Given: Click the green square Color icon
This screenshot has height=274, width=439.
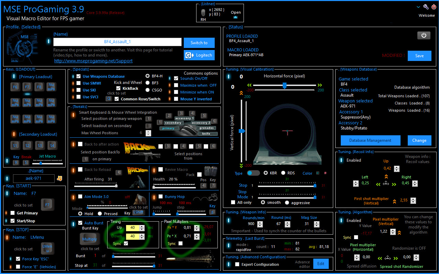Looking at the screenshot, I should [318, 173].
